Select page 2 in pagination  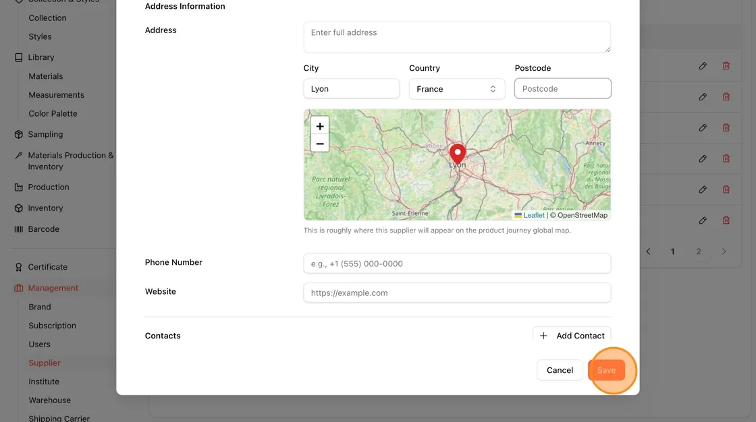(698, 251)
